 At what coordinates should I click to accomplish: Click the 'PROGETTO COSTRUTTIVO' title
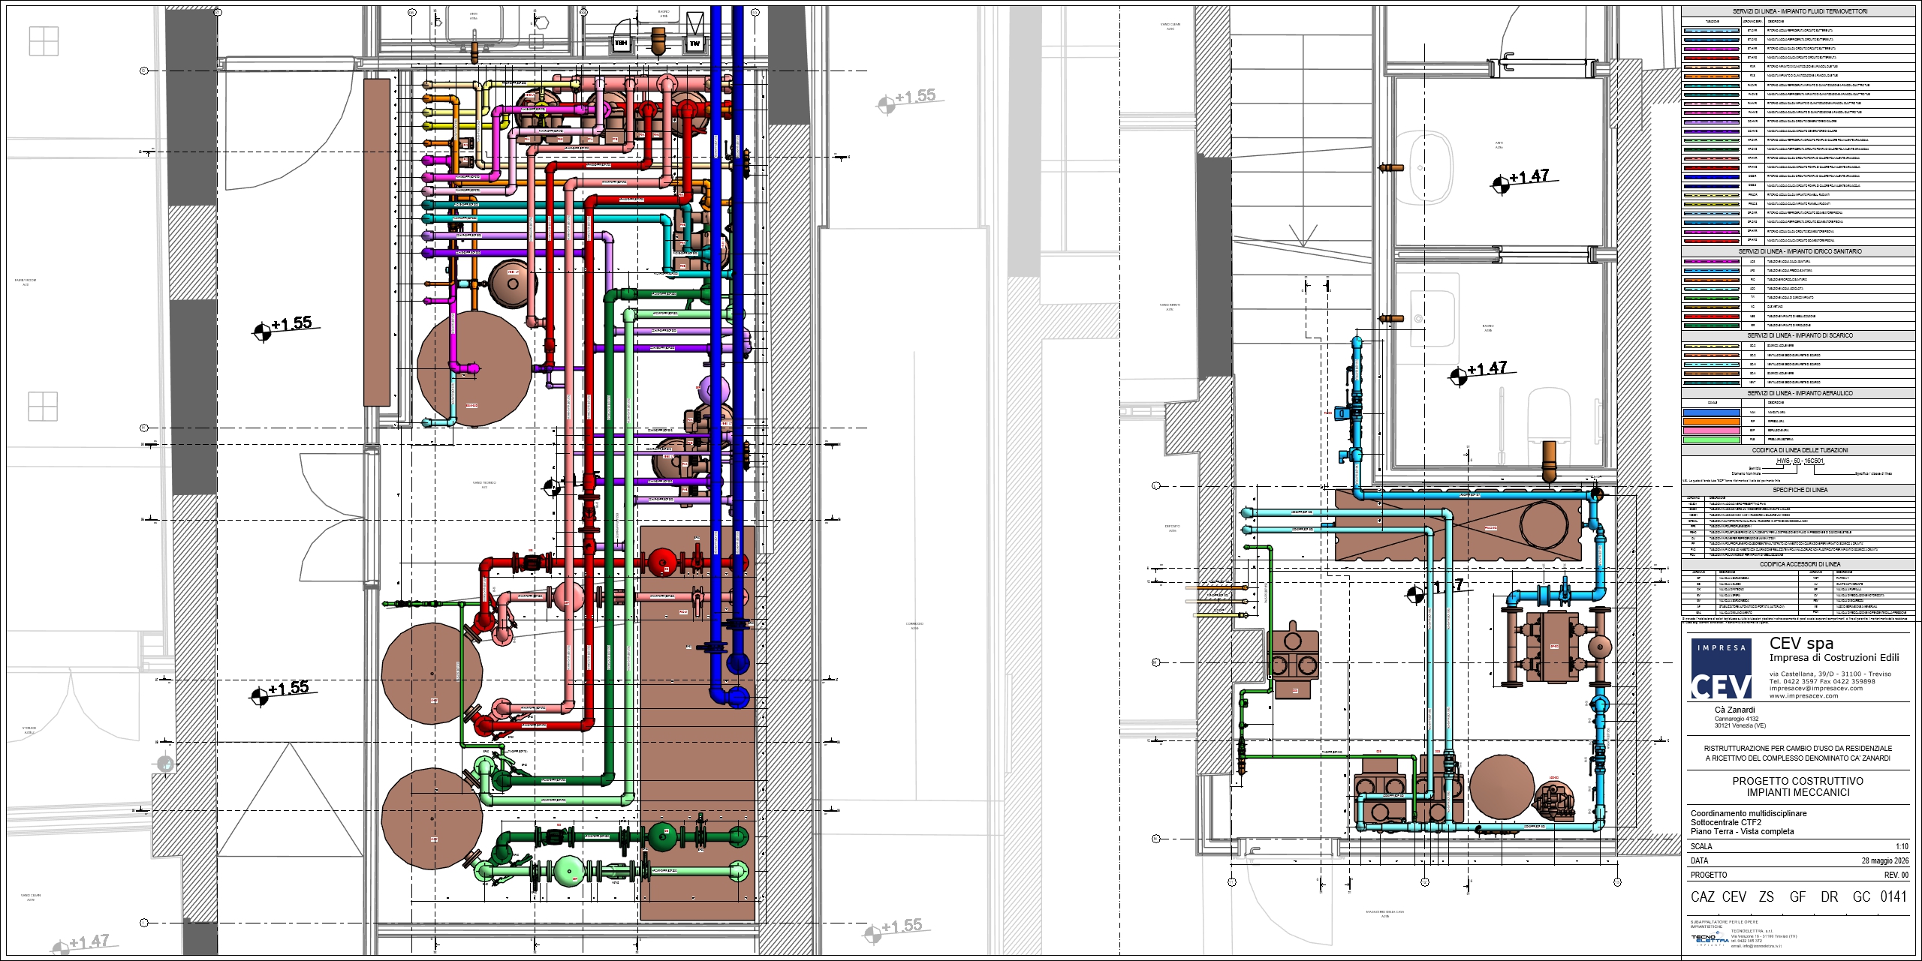point(1797,781)
